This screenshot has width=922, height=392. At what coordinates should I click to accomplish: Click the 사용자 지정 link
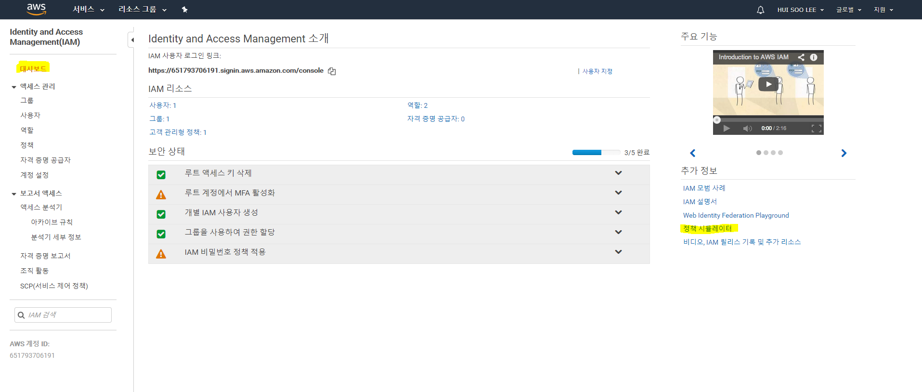[x=597, y=71]
